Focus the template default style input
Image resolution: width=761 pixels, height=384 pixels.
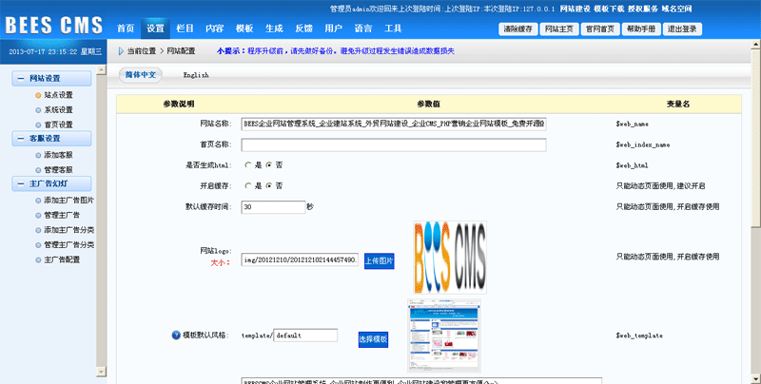[x=305, y=335]
